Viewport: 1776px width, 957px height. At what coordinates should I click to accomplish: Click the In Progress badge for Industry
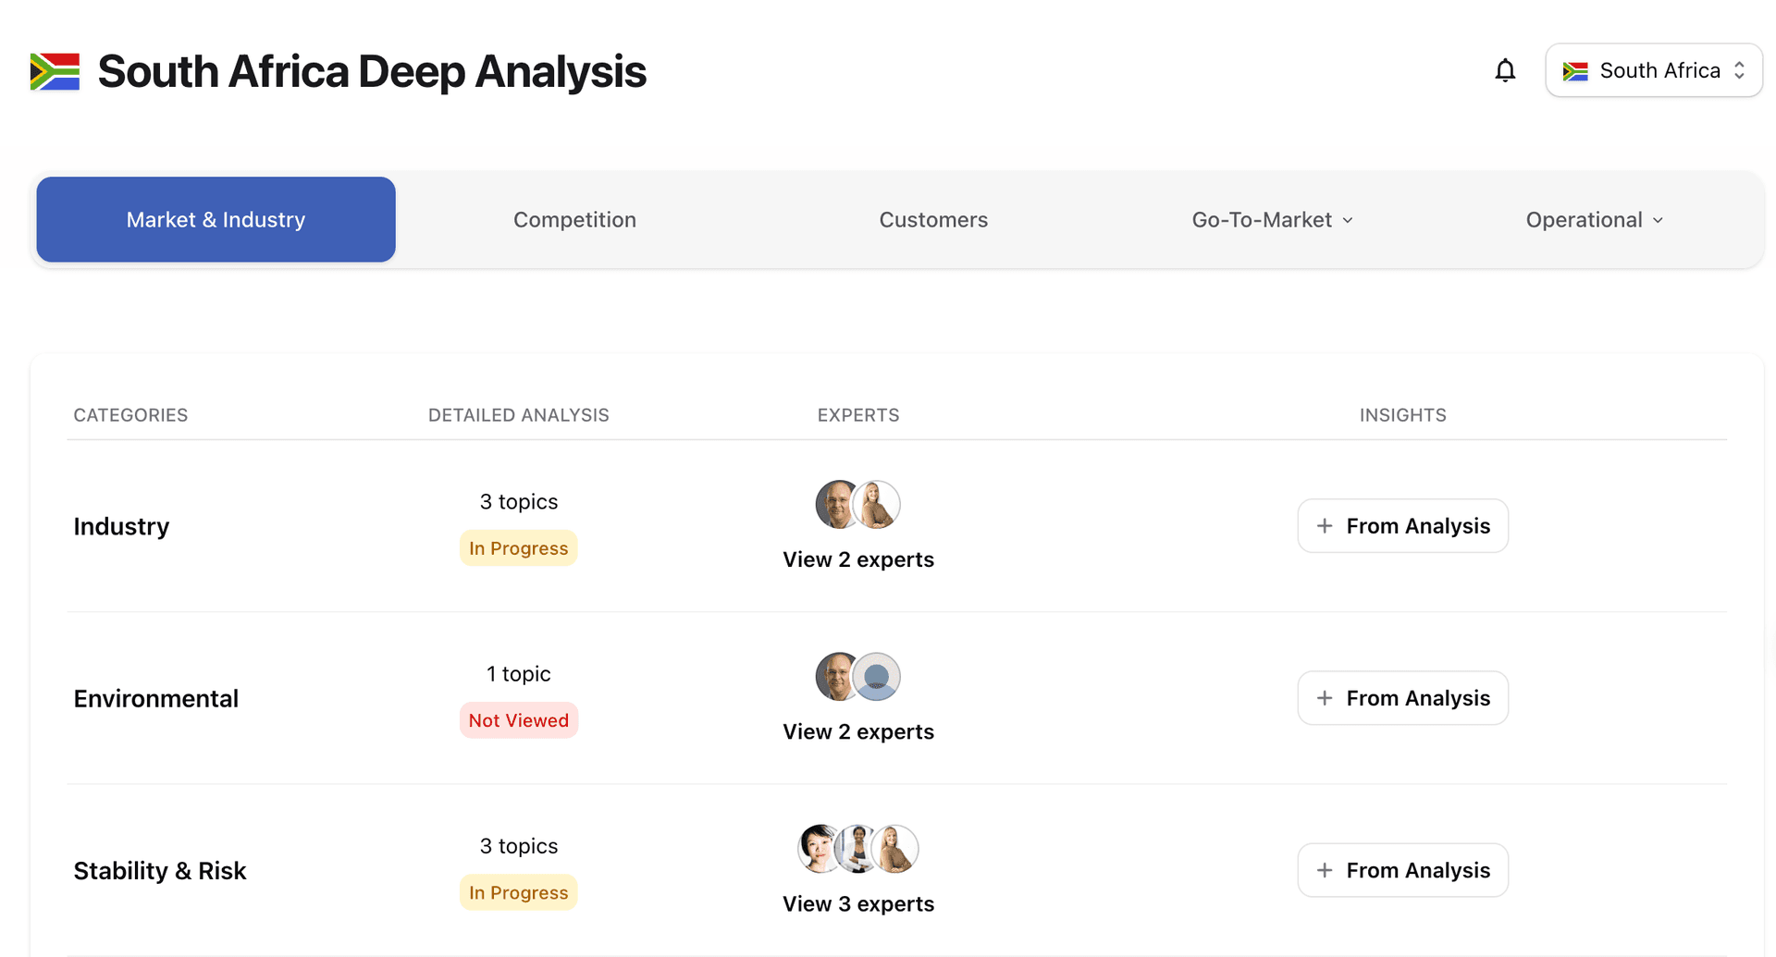[x=518, y=548]
